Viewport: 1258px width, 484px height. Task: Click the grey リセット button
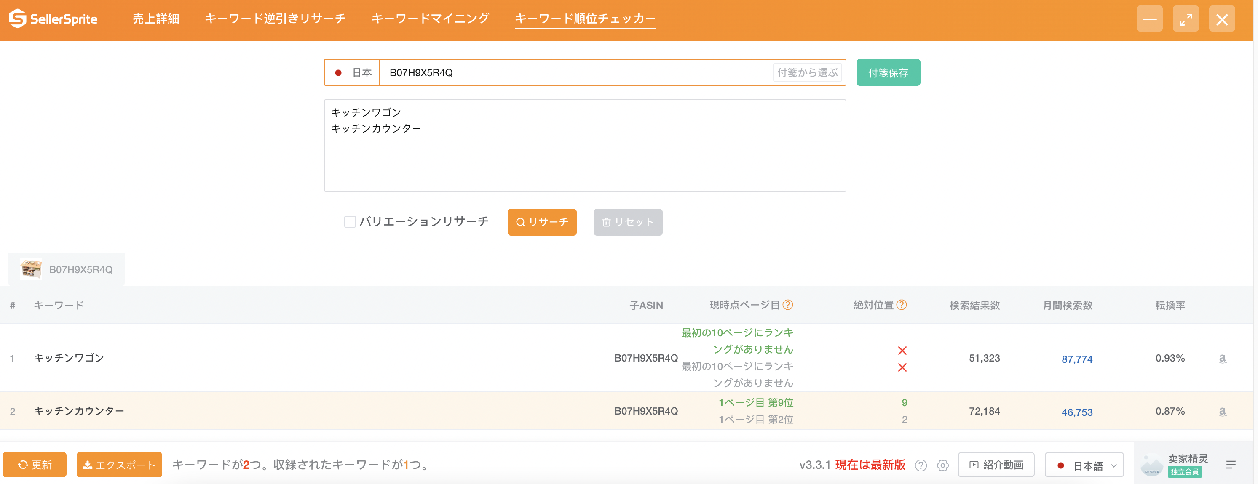[x=628, y=223]
